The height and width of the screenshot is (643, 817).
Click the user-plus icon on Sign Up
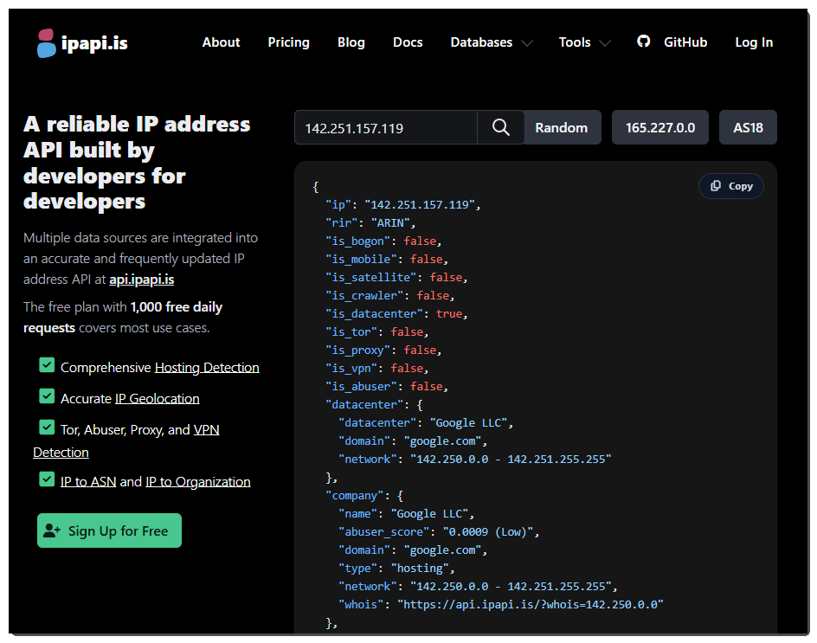click(52, 530)
